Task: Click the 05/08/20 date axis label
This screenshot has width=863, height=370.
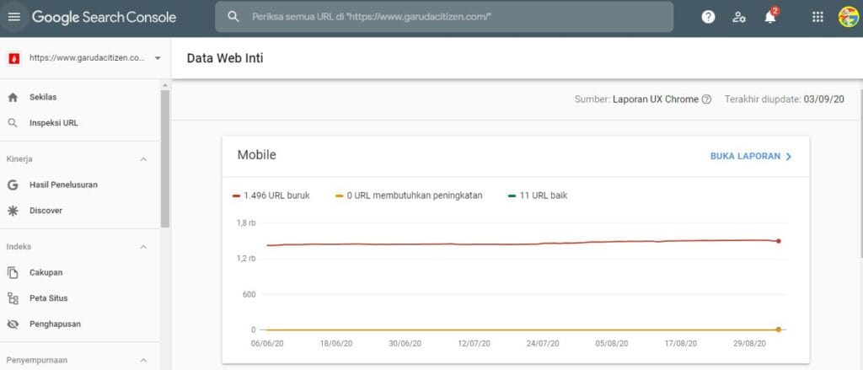Action: coord(612,343)
